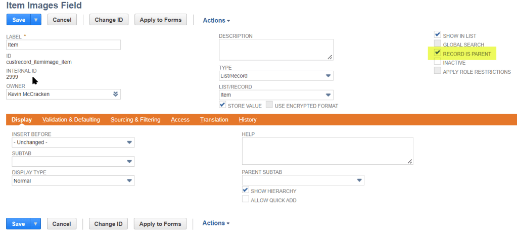Open the Access tab
Viewport: 517px width, 237px height.
point(180,120)
